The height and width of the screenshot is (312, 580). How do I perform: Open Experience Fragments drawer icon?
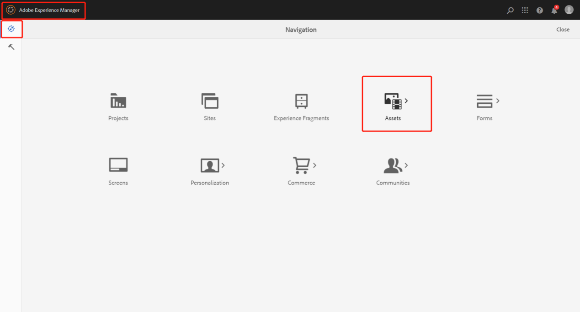pos(301,101)
